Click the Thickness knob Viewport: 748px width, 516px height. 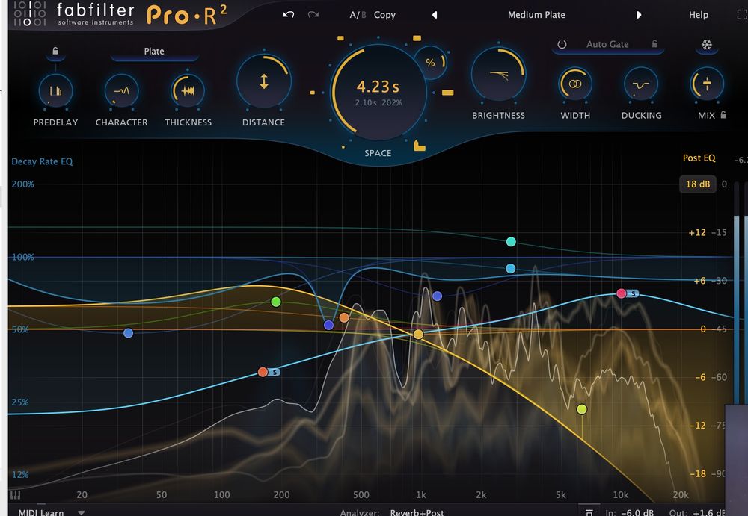click(x=188, y=90)
